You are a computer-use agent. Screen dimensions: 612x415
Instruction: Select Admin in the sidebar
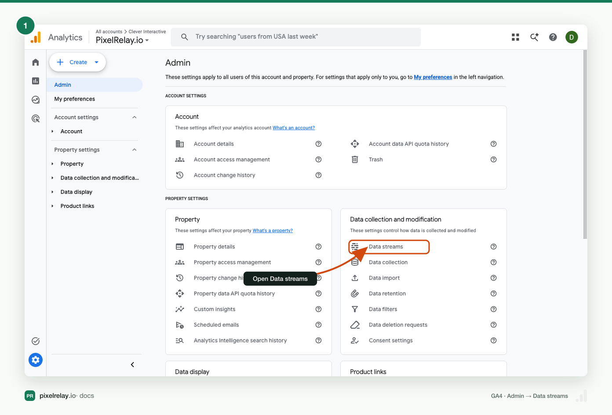tap(95, 85)
